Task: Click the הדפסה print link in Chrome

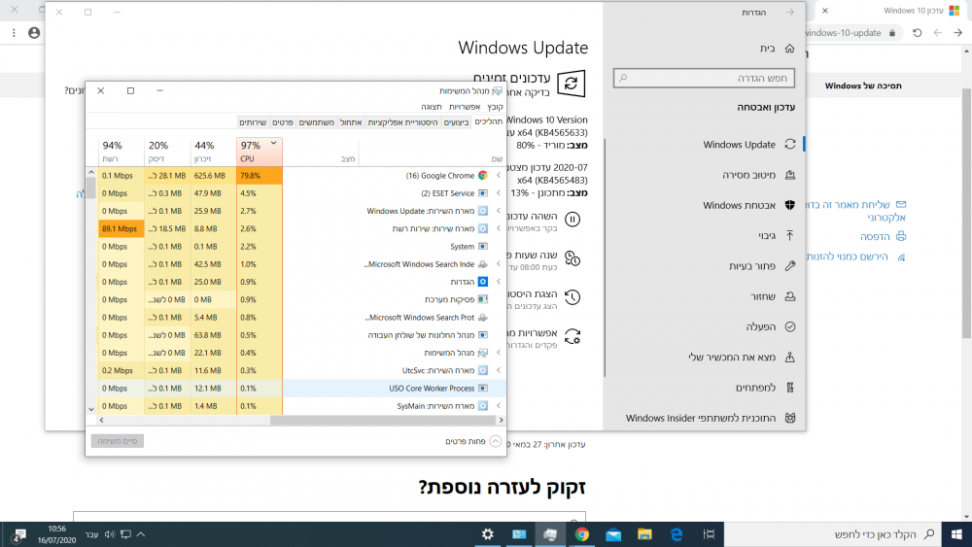Action: (x=883, y=236)
